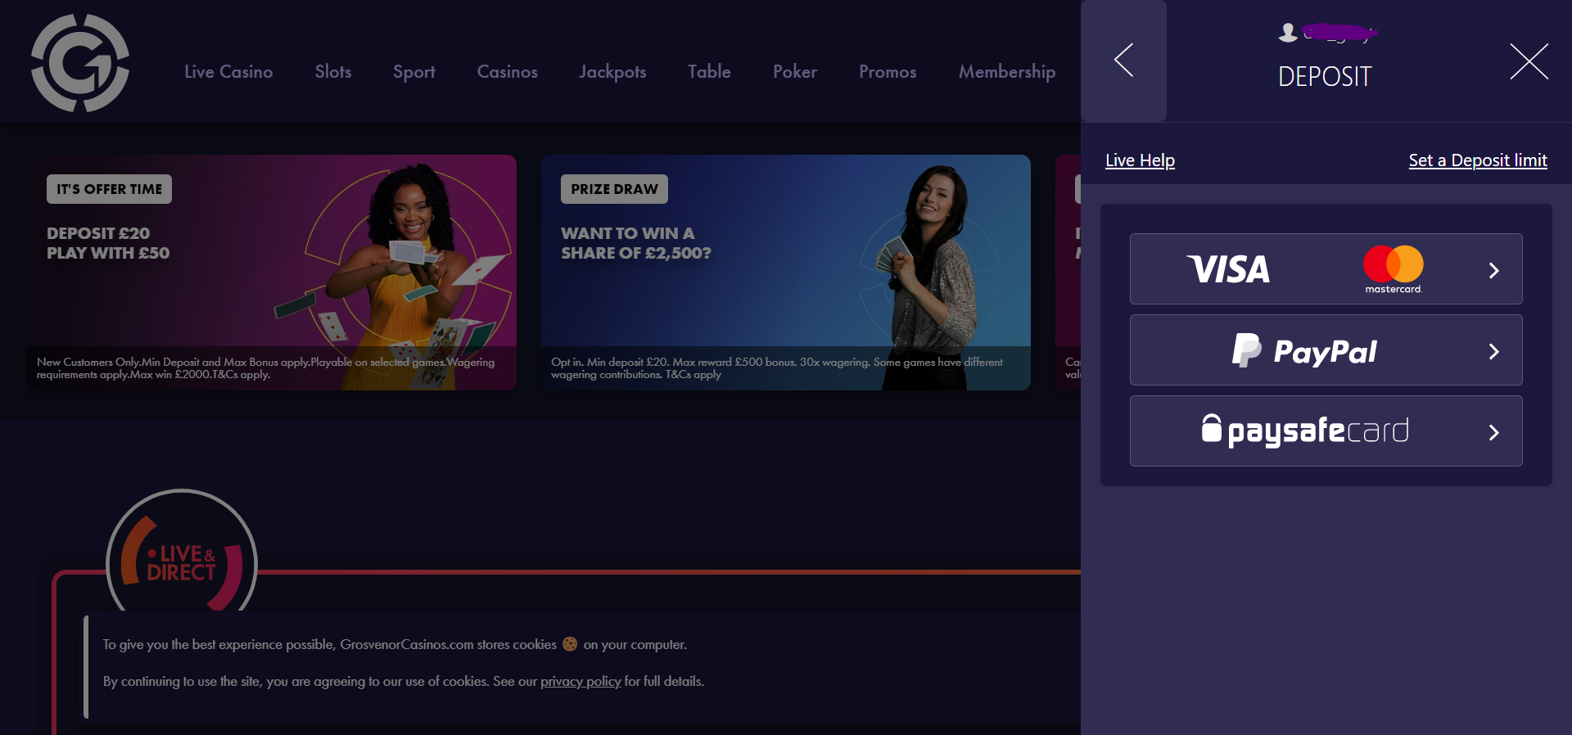
Task: Expand the paysafecard option chevron
Action: pyautogui.click(x=1493, y=432)
